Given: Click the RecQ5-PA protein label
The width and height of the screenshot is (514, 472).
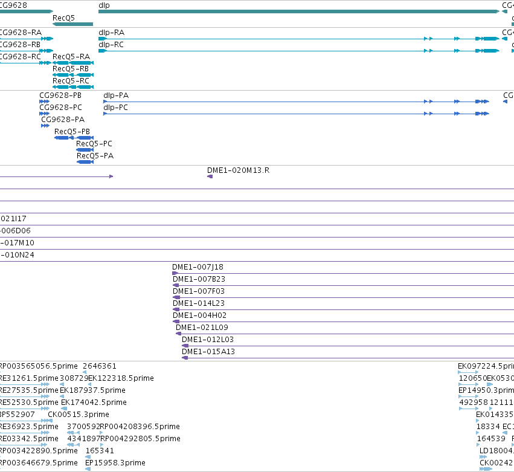Looking at the screenshot, I should pos(95,156).
